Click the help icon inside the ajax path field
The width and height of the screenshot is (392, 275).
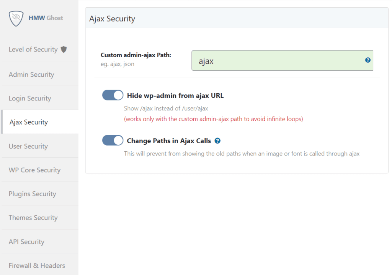[367, 60]
